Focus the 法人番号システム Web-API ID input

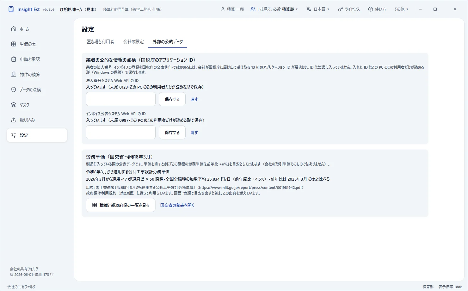[121, 99]
